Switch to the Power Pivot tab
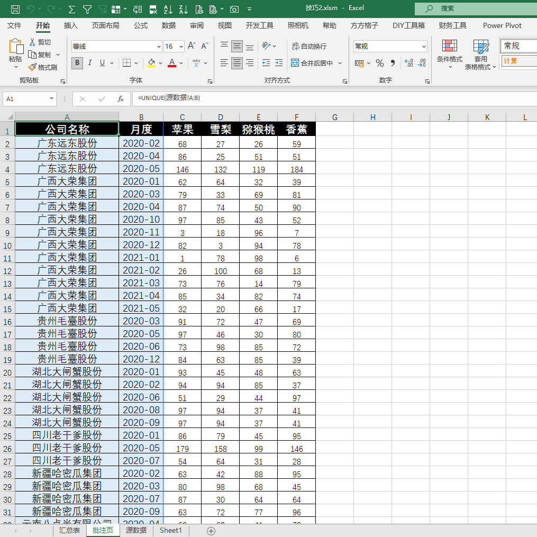Image resolution: width=537 pixels, height=537 pixels. pos(502,25)
